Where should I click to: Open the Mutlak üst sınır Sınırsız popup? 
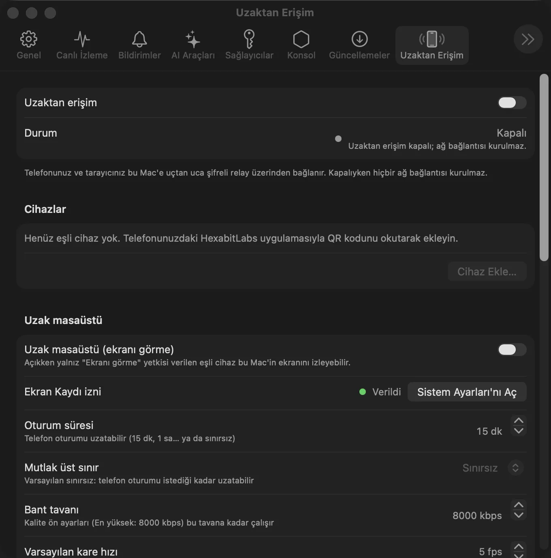493,468
